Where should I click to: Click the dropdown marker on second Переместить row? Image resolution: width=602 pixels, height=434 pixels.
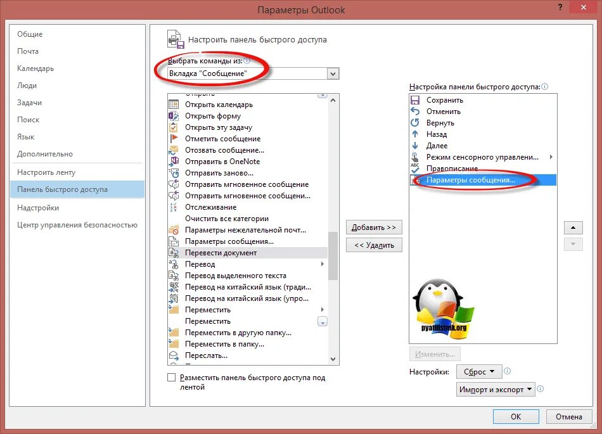pyautogui.click(x=323, y=322)
